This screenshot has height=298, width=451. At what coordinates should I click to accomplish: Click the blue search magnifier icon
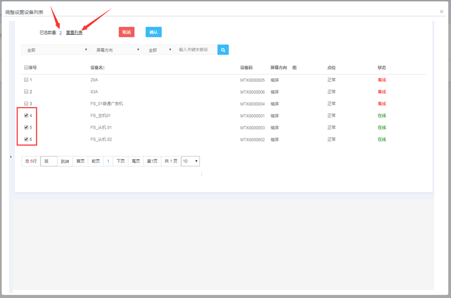[x=223, y=50]
